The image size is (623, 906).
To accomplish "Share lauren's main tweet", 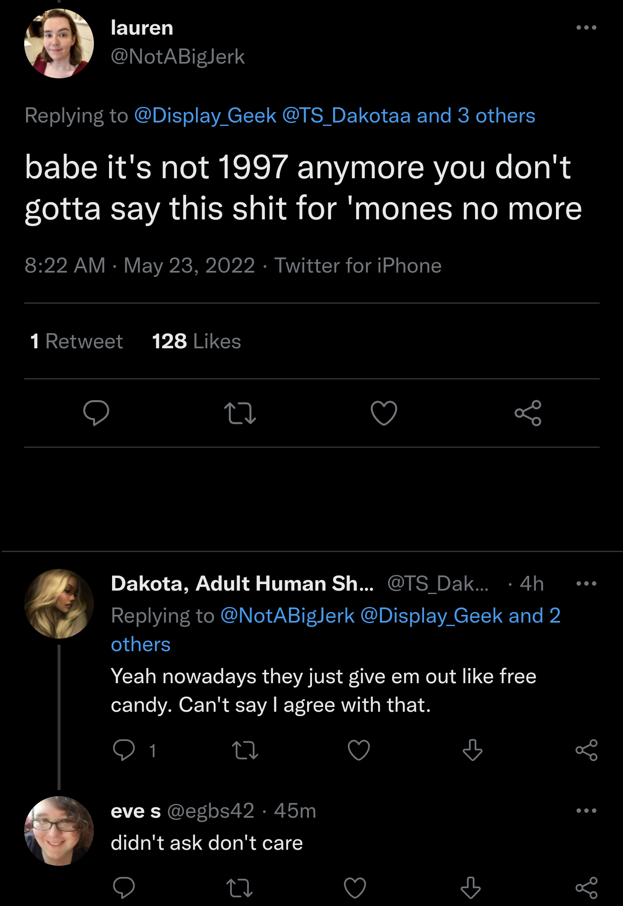I will point(528,413).
